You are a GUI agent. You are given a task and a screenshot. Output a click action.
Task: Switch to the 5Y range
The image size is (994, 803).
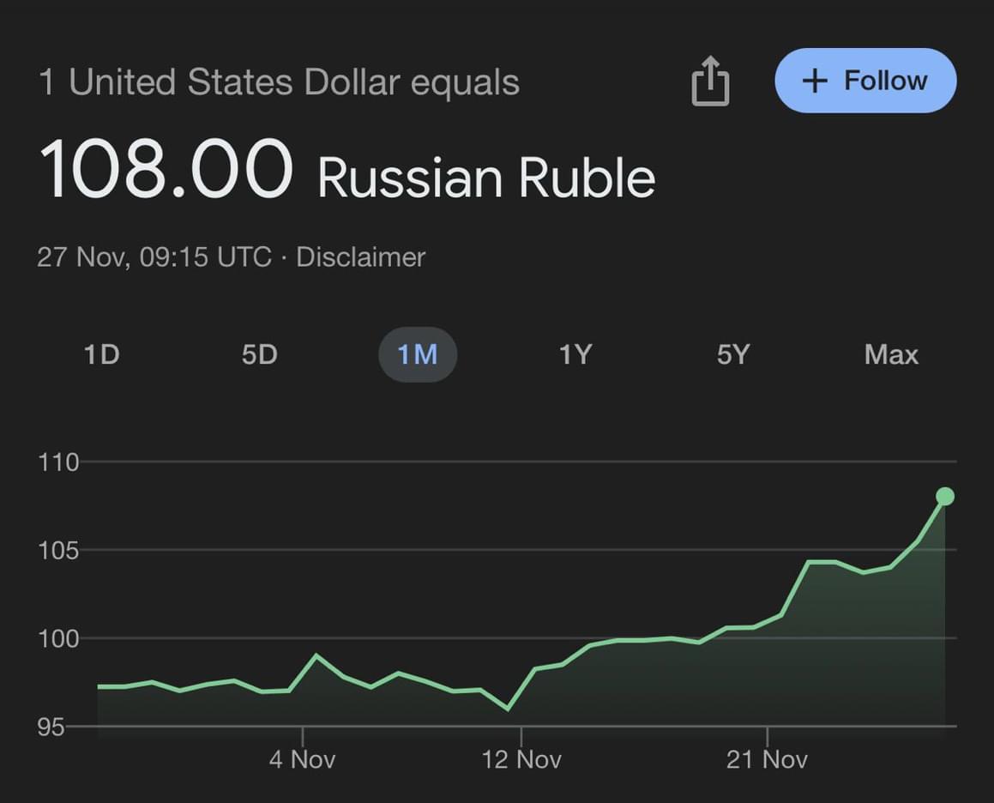[733, 354]
